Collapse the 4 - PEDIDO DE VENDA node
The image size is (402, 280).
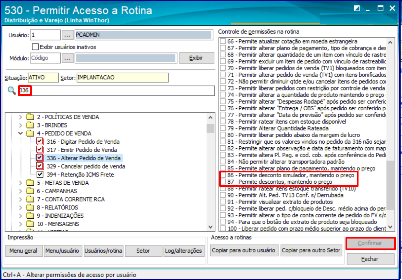click(21, 133)
